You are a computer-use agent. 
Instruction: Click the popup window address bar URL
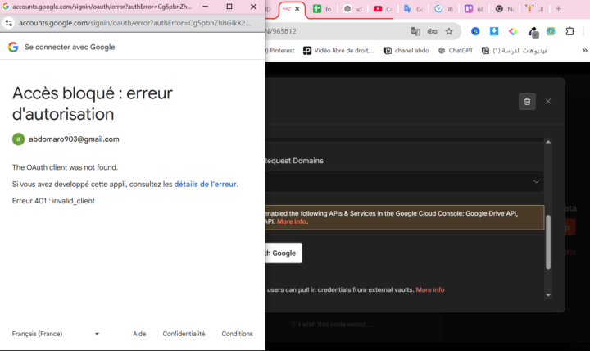(x=134, y=23)
